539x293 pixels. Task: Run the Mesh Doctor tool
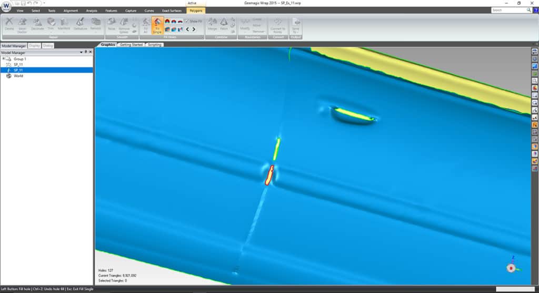tap(22, 25)
